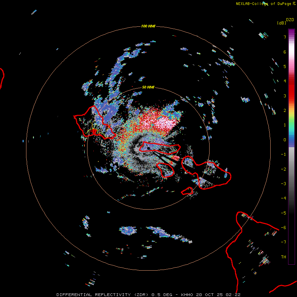Click the -7 value on color scale
The image size is (297, 297).
click(283, 242)
